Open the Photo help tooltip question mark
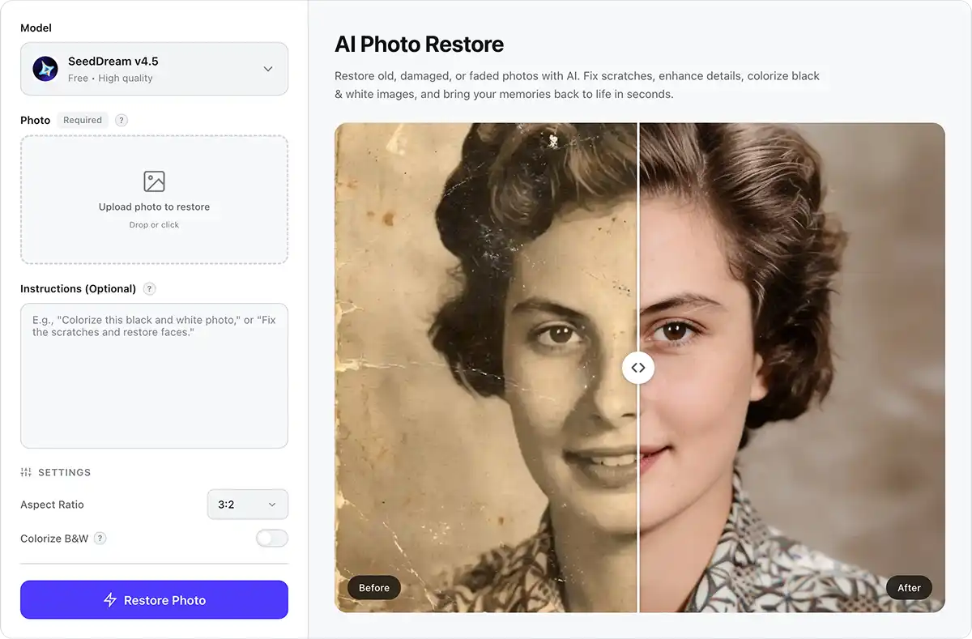The width and height of the screenshot is (972, 639). (x=121, y=120)
